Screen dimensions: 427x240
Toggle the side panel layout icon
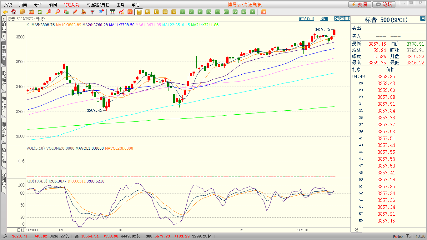click(x=348, y=18)
